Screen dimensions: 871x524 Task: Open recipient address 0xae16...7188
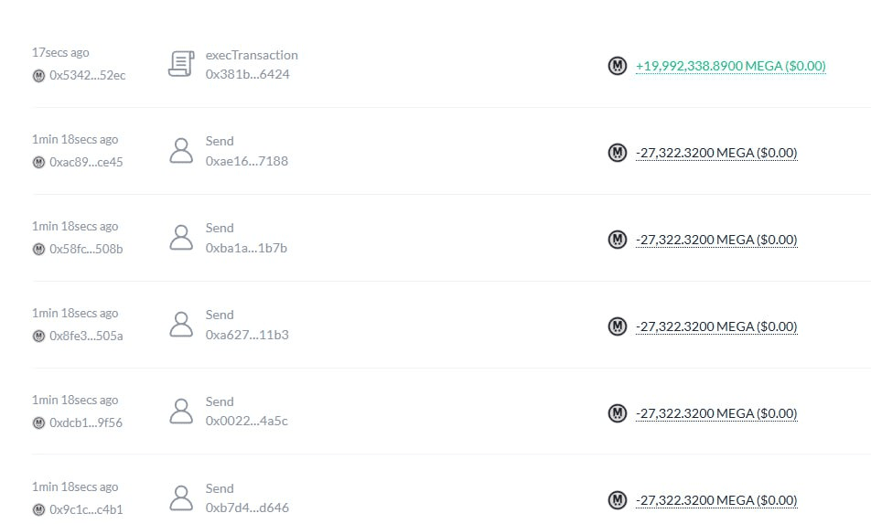[x=246, y=161]
